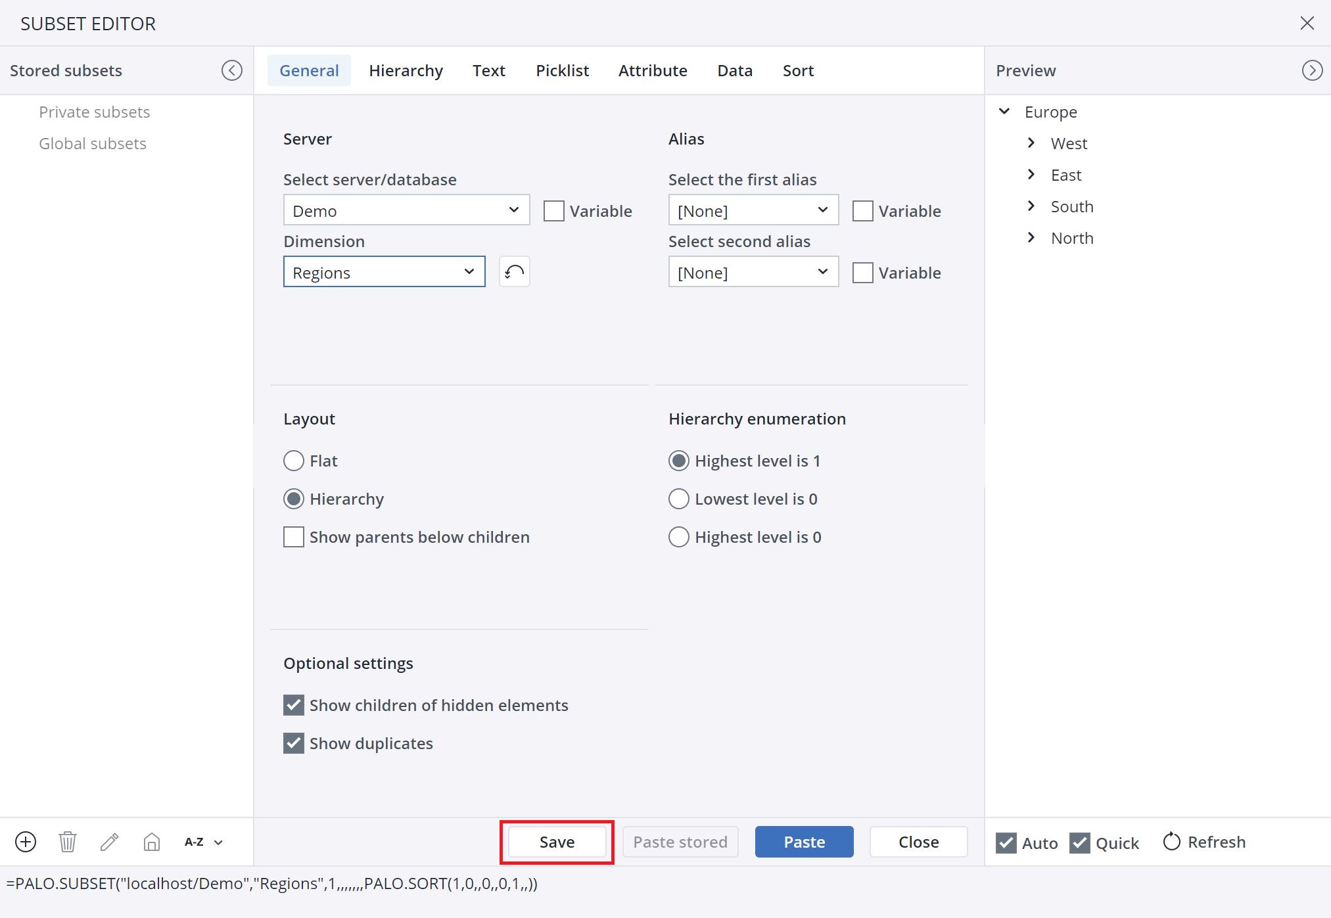Expand the West node in Preview

(1031, 143)
